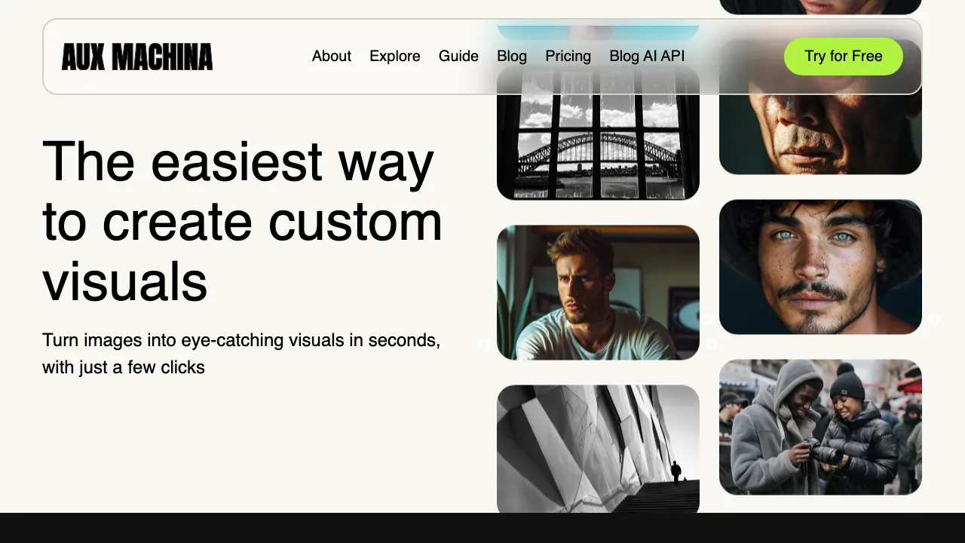Click next arrow of left image column

[711, 345]
